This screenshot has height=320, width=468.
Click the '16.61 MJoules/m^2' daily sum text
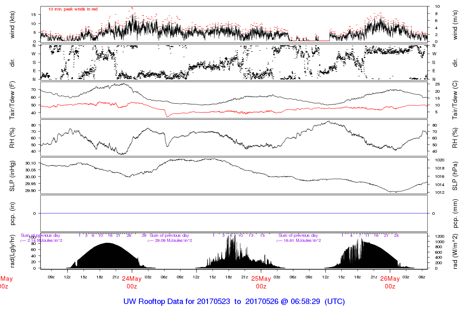pyautogui.click(x=303, y=240)
